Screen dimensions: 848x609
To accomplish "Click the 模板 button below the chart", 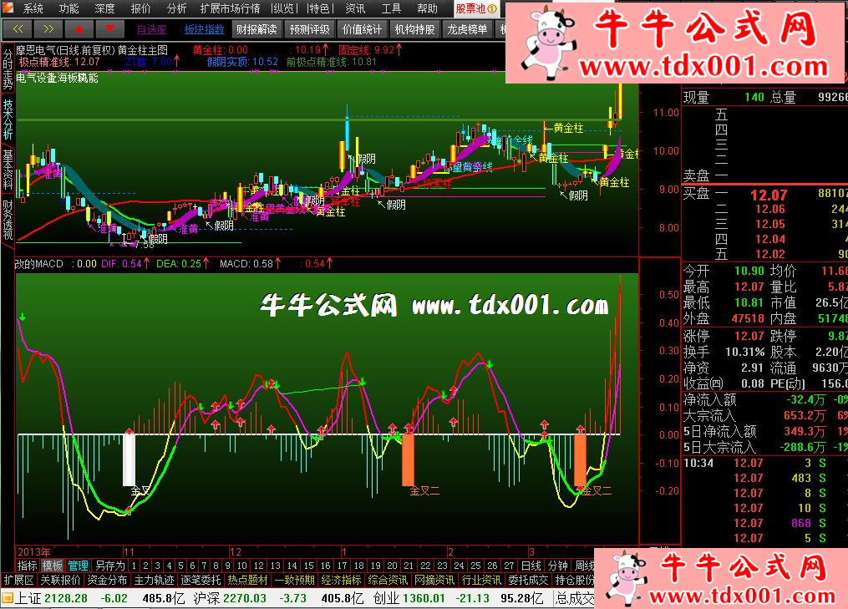I will [x=52, y=566].
